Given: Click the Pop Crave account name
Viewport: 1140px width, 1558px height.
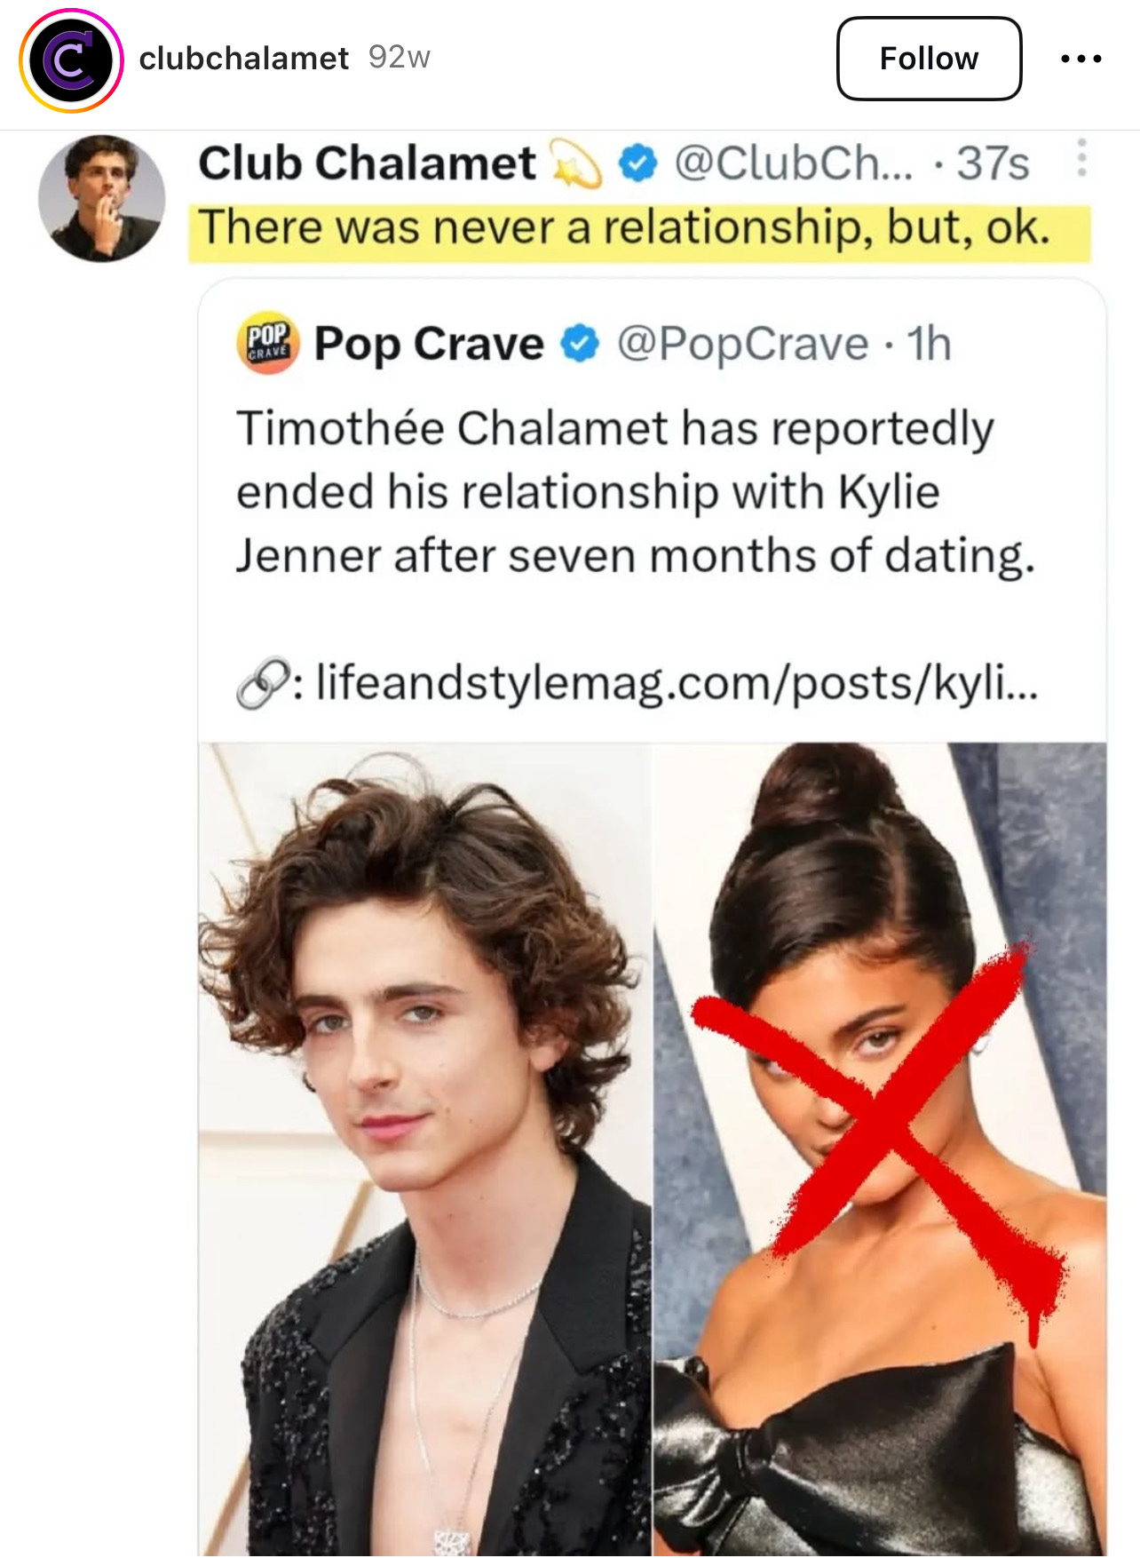Looking at the screenshot, I should point(429,344).
